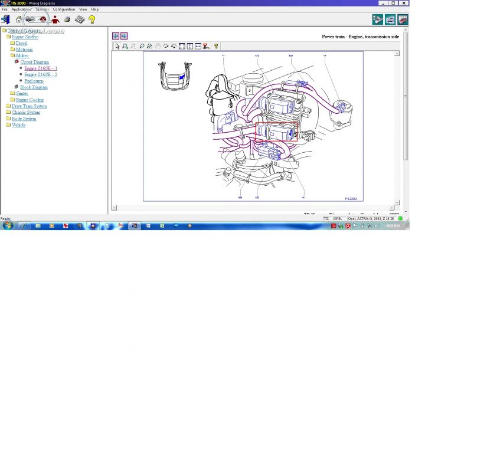Click the car overview inset in diagram
This screenshot has width=500, height=453.
pyautogui.click(x=175, y=76)
